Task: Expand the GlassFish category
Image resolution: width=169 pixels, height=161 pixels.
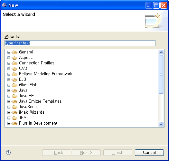Action: (x=9, y=85)
